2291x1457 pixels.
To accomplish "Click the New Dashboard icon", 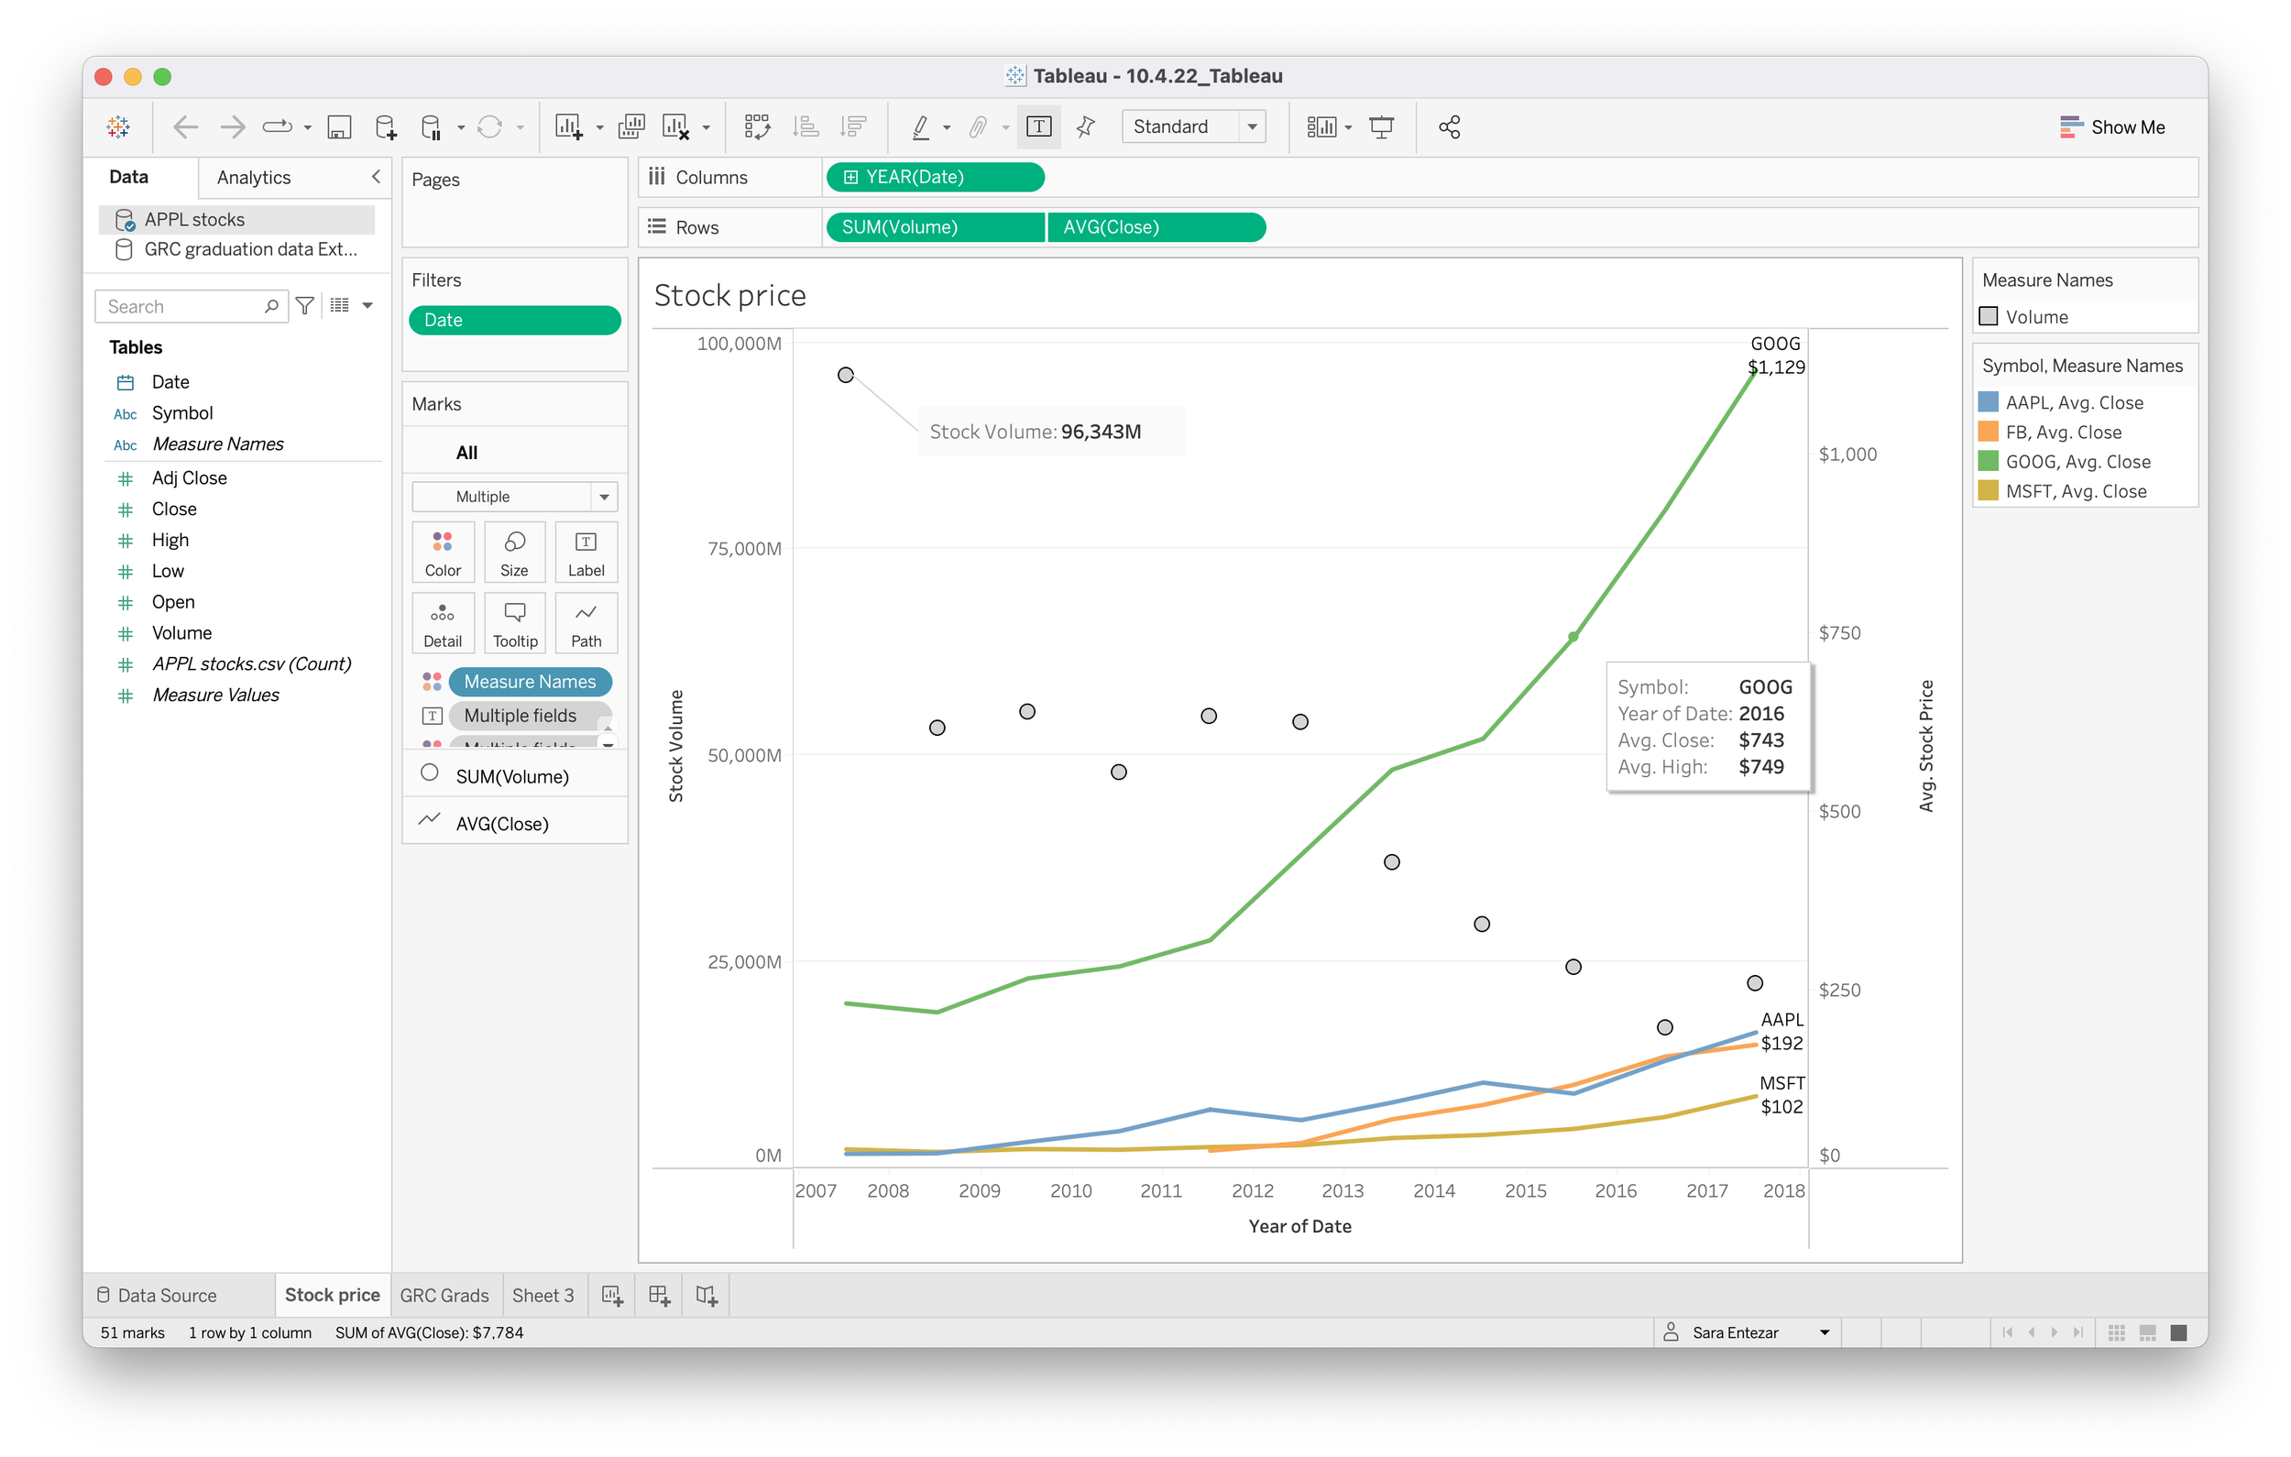I will pyautogui.click(x=658, y=1295).
